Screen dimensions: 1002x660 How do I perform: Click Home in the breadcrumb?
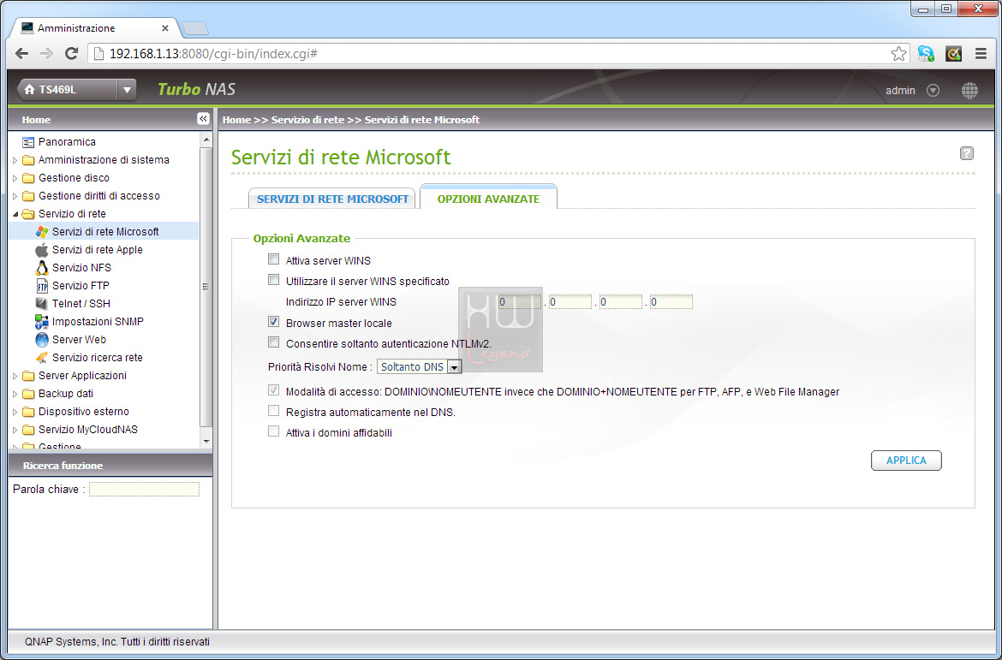pos(236,120)
